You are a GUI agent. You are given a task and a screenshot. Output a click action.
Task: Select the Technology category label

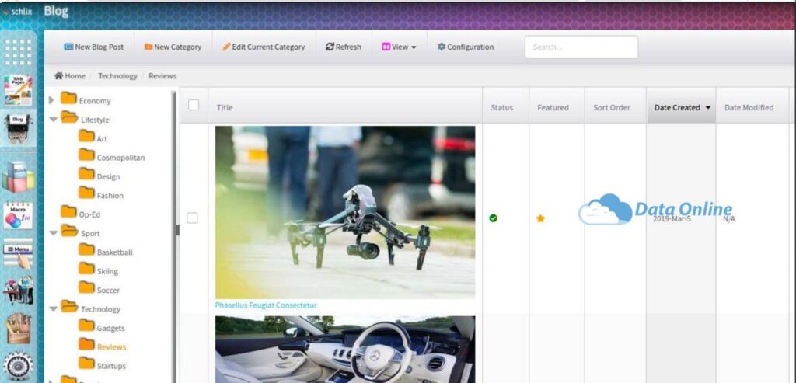tap(100, 309)
